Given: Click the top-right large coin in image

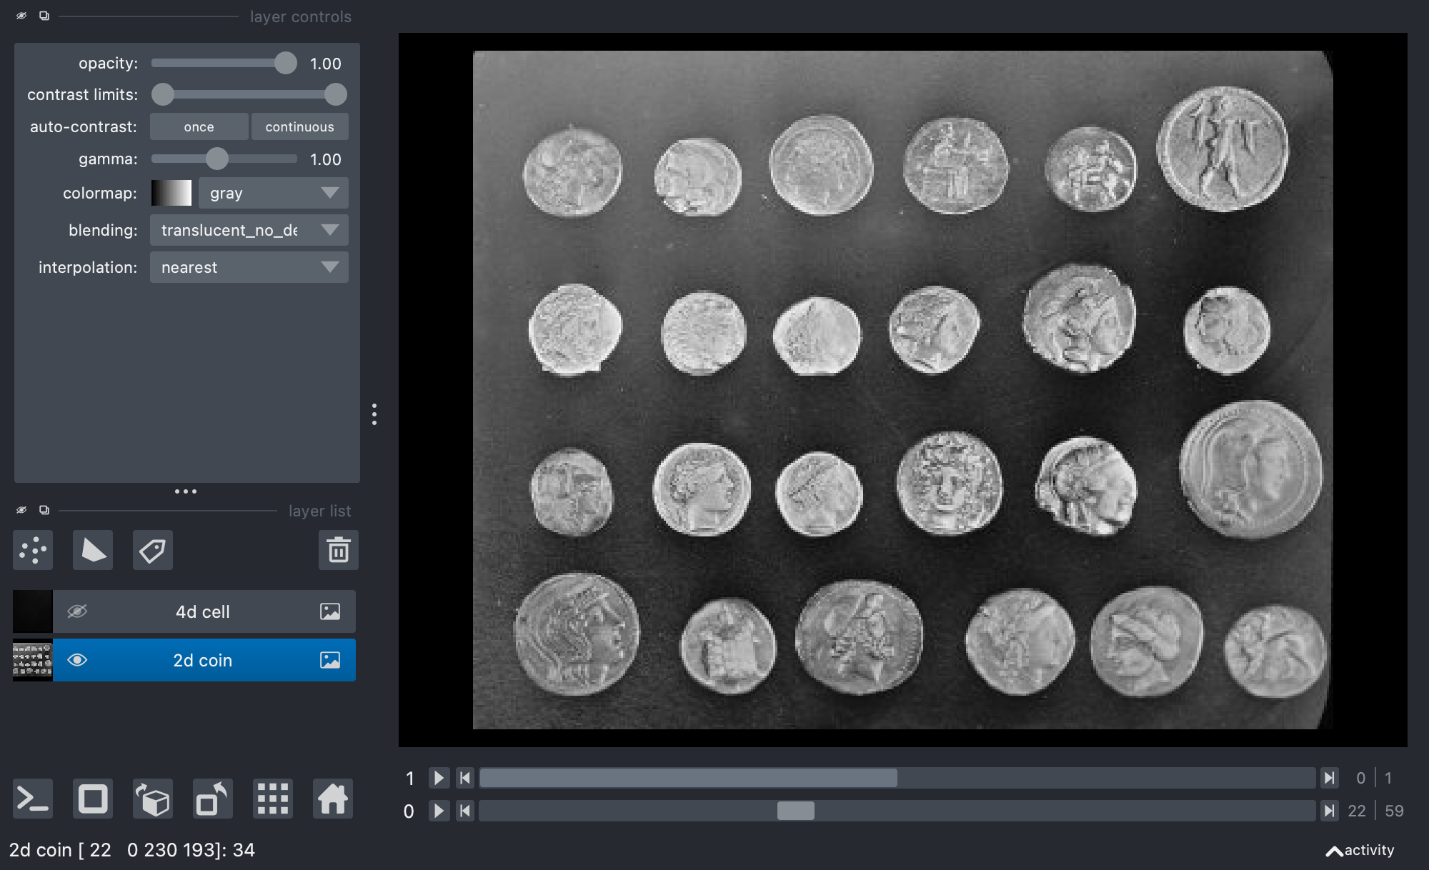Looking at the screenshot, I should (1223, 149).
